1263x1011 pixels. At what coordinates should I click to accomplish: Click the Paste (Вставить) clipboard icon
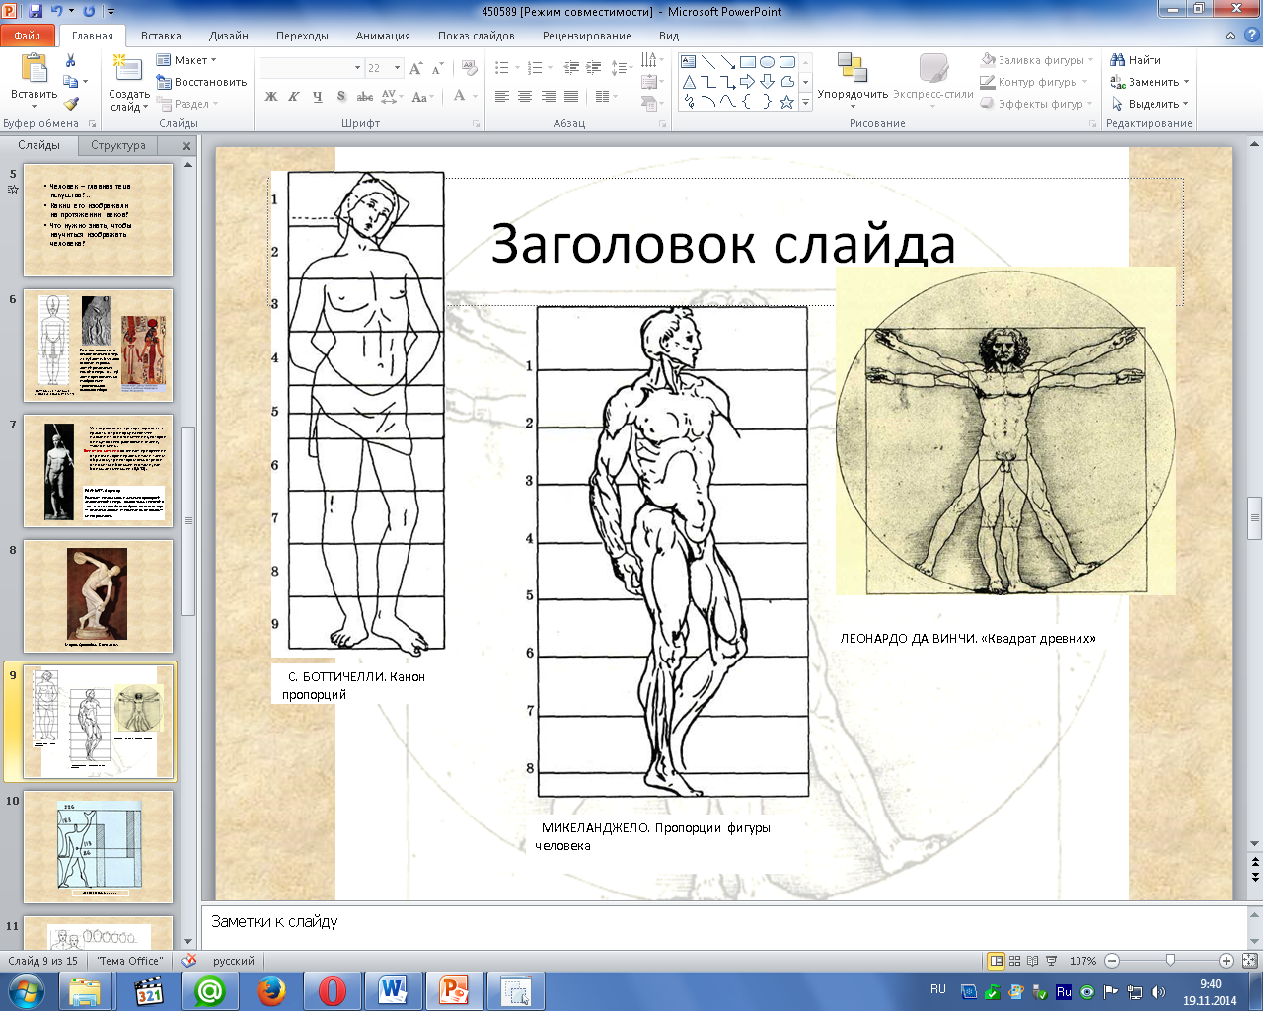click(x=34, y=69)
